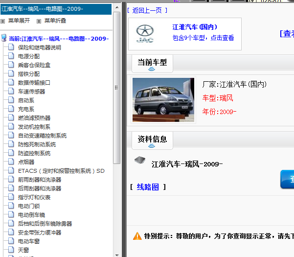The height and width of the screenshot is (257, 294).
Task: Click the 厂家:江淮汽车(国内) text
Action: (x=234, y=84)
